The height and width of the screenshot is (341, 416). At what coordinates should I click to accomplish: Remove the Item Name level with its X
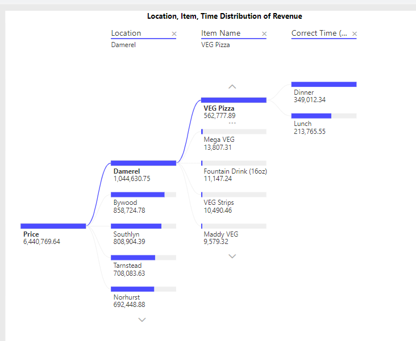[264, 33]
